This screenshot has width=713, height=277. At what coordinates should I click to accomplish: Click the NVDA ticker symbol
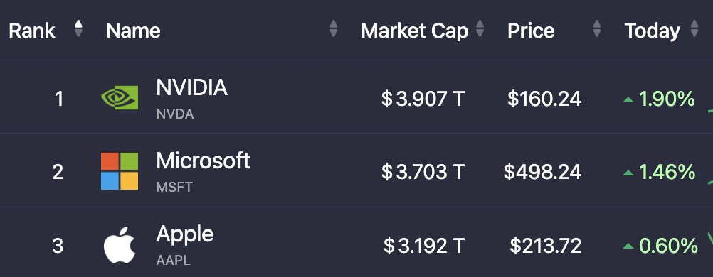(174, 114)
